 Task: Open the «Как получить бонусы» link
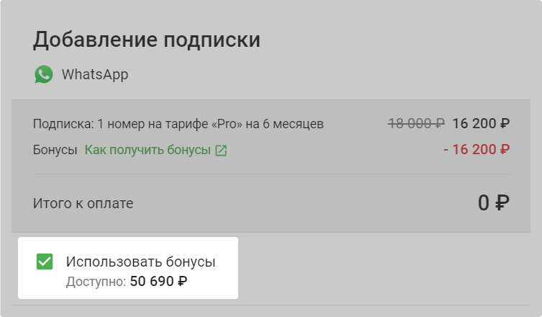[x=148, y=151]
